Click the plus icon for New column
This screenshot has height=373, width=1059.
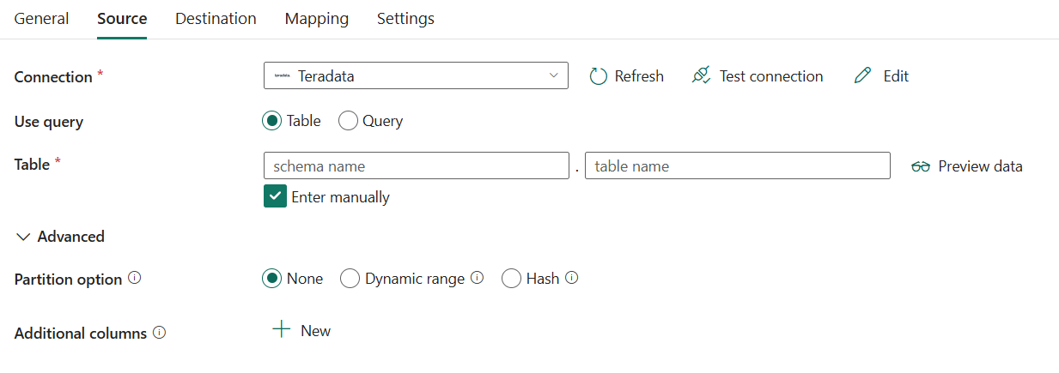(x=281, y=330)
